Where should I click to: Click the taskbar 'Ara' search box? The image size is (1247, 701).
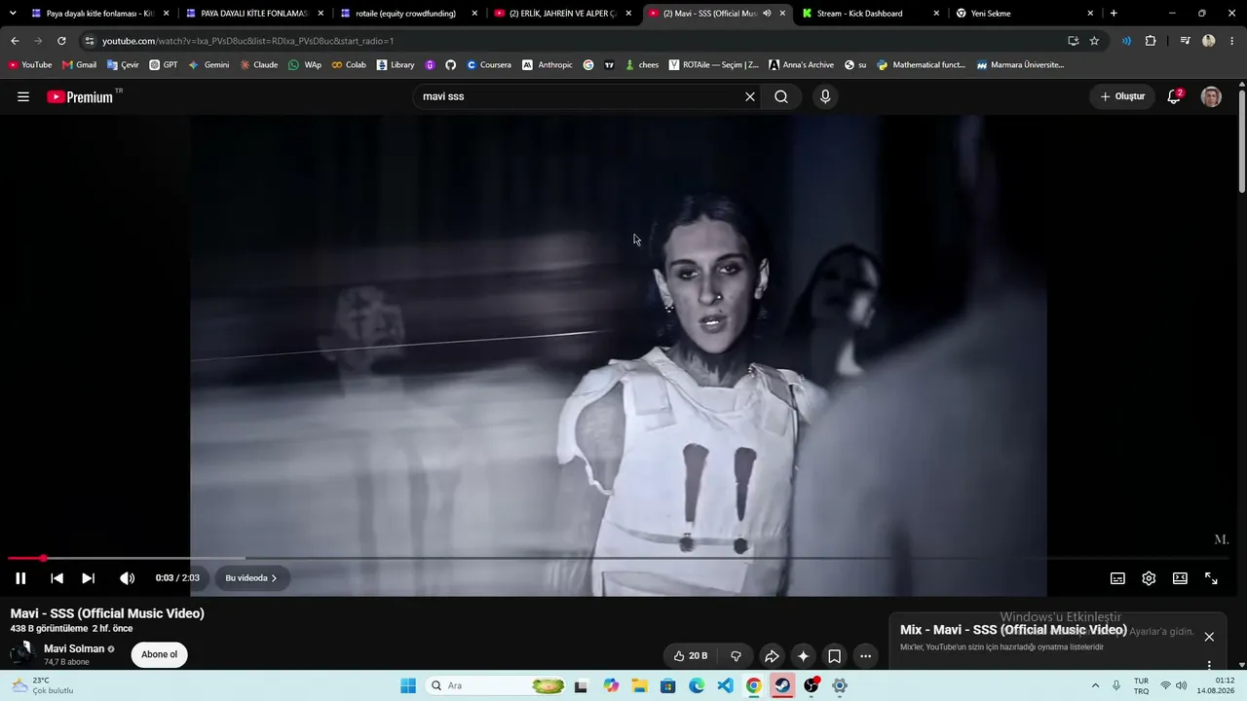tap(497, 685)
